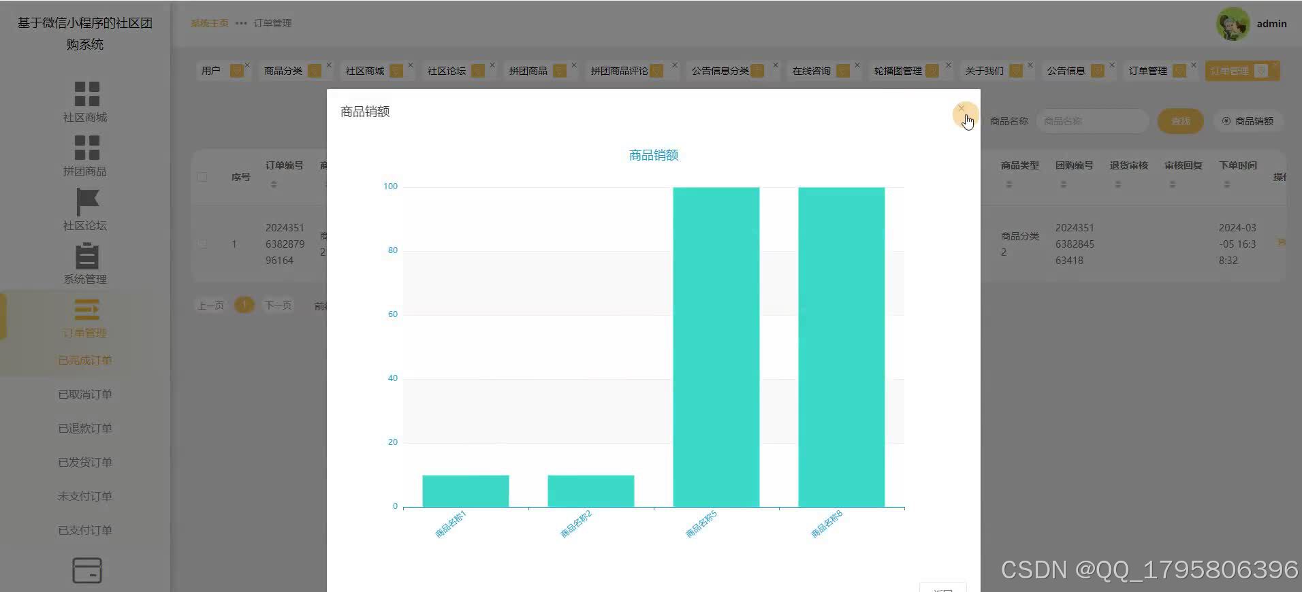Sort by 团购编号 column arrows
Image resolution: width=1302 pixels, height=592 pixels.
click(x=1064, y=184)
